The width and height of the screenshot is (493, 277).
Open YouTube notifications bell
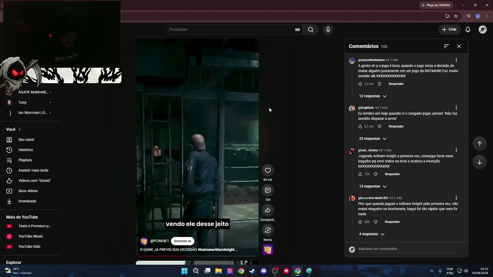tap(468, 30)
